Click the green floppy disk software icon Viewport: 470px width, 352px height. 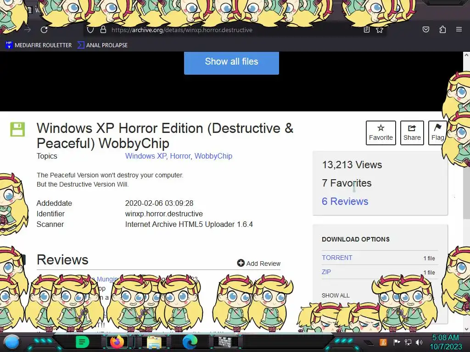(x=18, y=129)
